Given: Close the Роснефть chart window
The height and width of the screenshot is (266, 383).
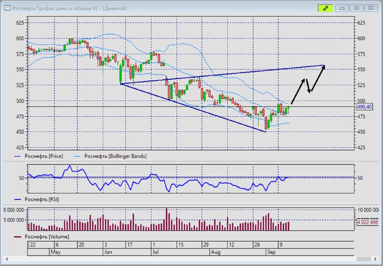Looking at the screenshot, I should tap(371, 8).
